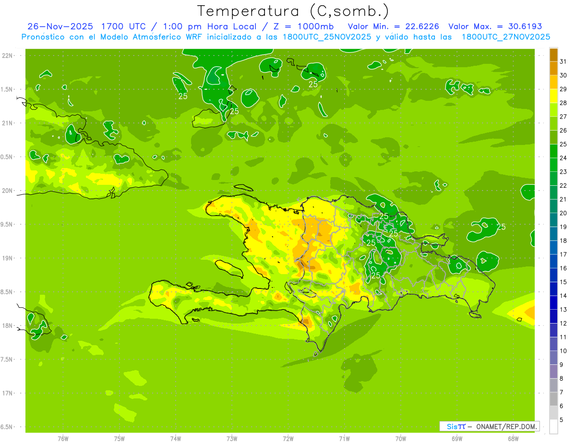Screen dimensions: 576x445
Task: Click the legend value 25
Action: [564, 144]
